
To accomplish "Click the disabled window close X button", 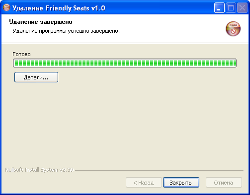I will click(242, 7).
